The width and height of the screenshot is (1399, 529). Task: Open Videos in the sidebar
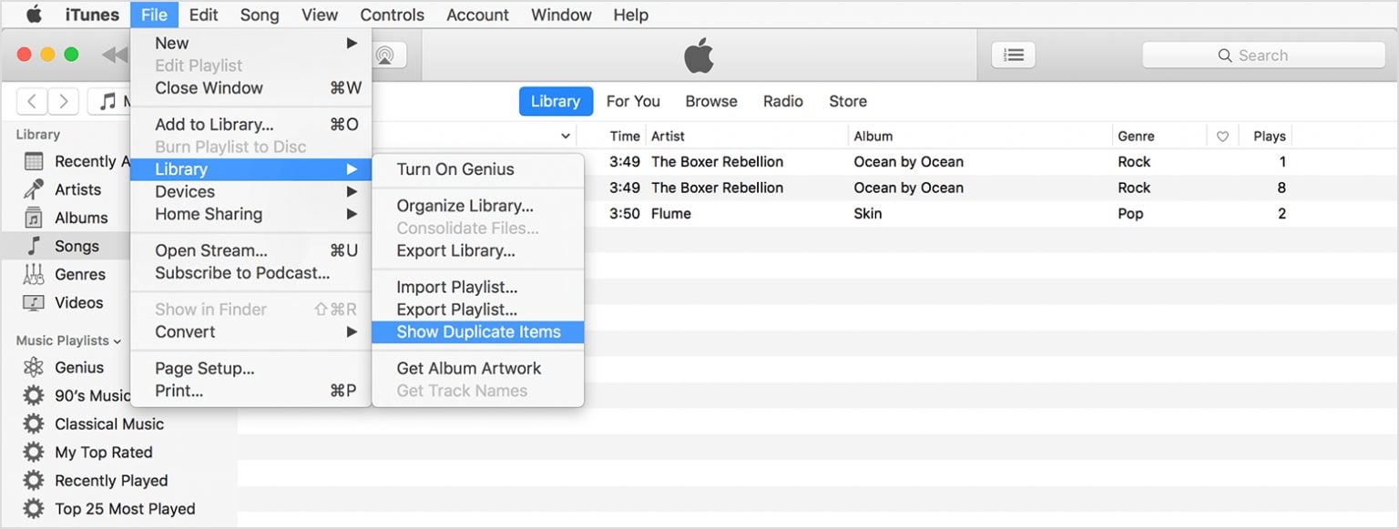[x=77, y=302]
